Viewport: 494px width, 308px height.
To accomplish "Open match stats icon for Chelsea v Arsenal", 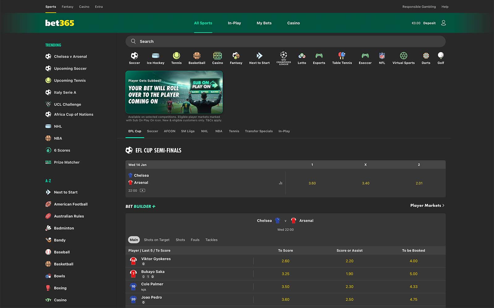I will (x=280, y=183).
